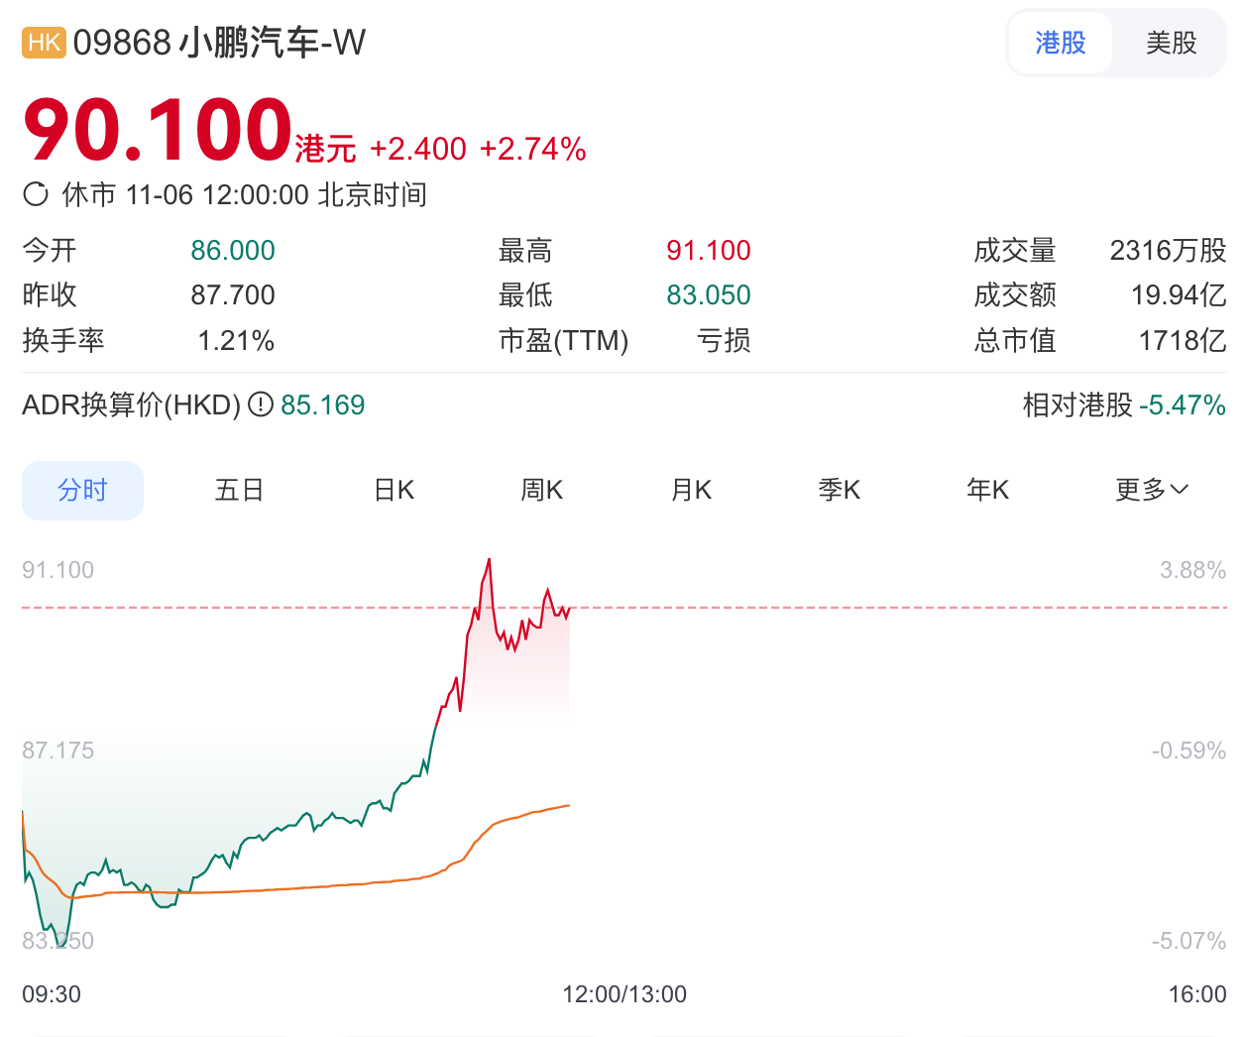Click the 相对港股 -5.47% value
This screenshot has height=1037, width=1243.
(1183, 404)
